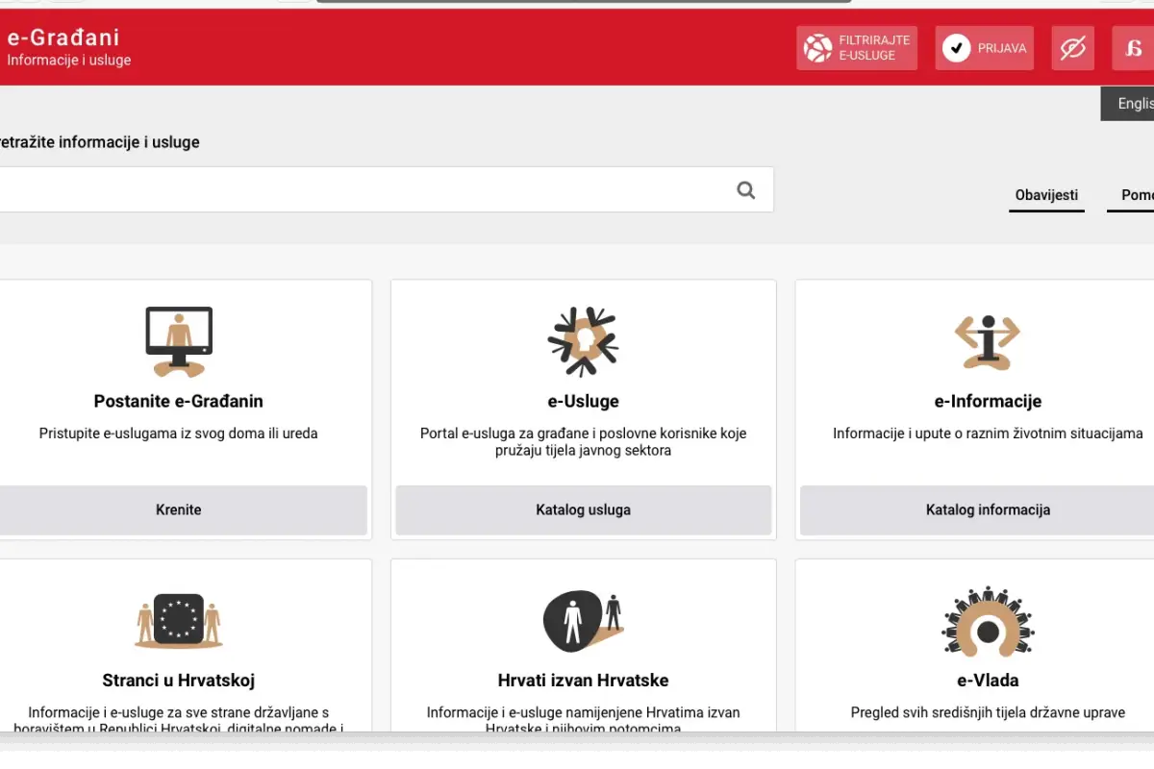The image size is (1154, 769).
Task: Click the e-Informacije heading
Action: [x=988, y=401]
